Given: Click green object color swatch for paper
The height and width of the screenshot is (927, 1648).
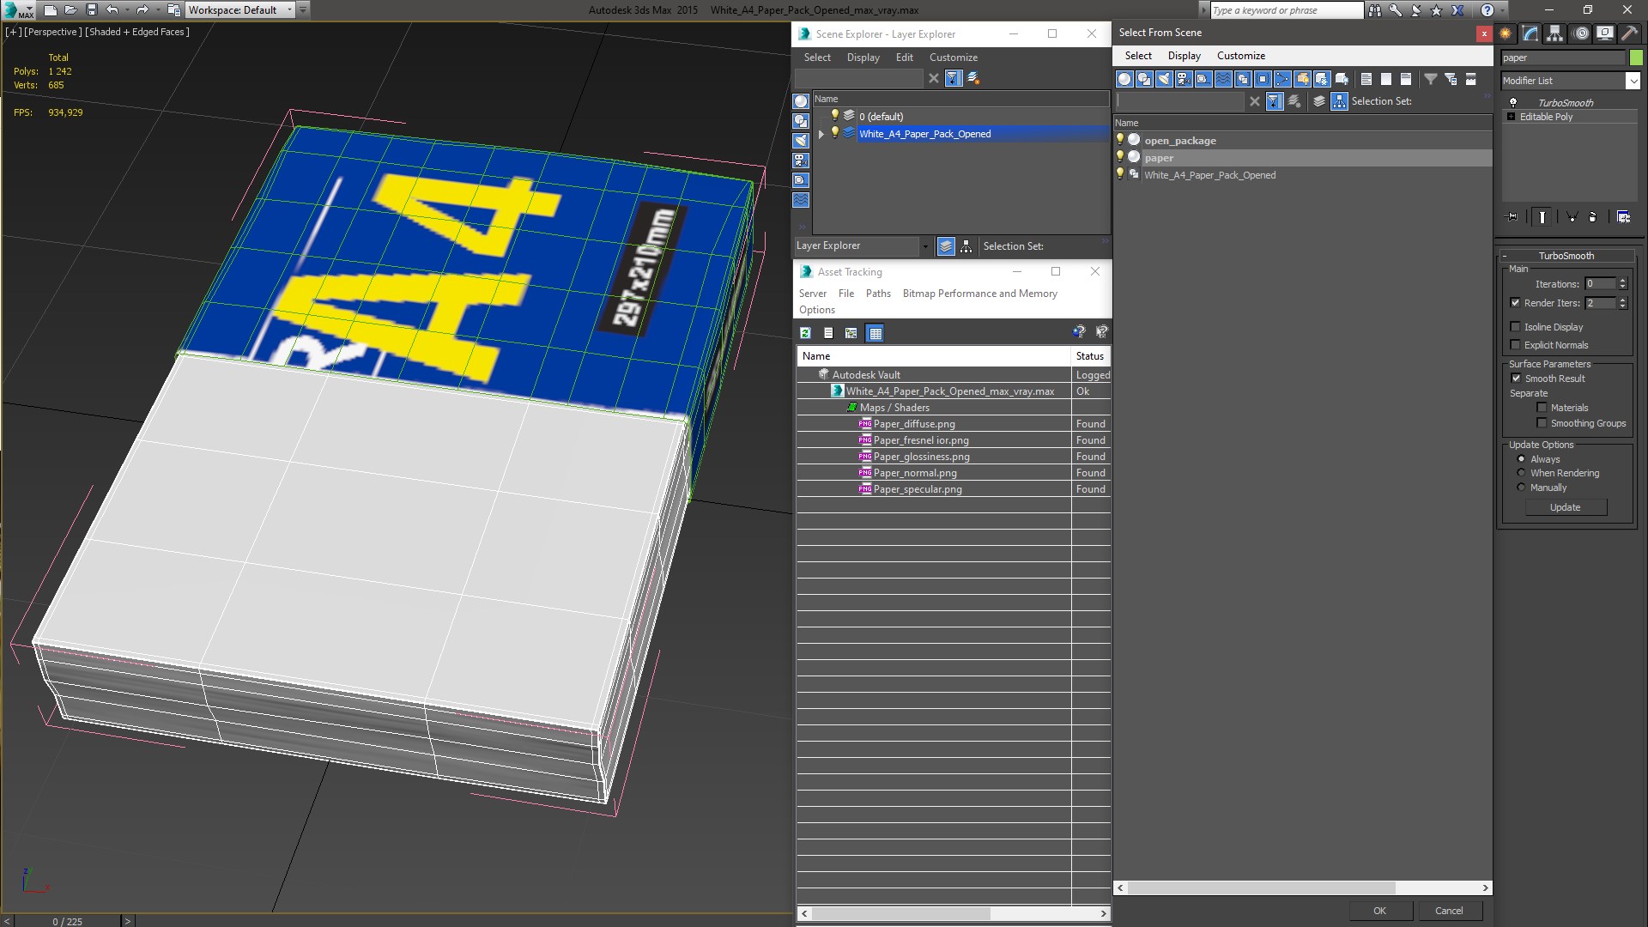Looking at the screenshot, I should (1637, 58).
